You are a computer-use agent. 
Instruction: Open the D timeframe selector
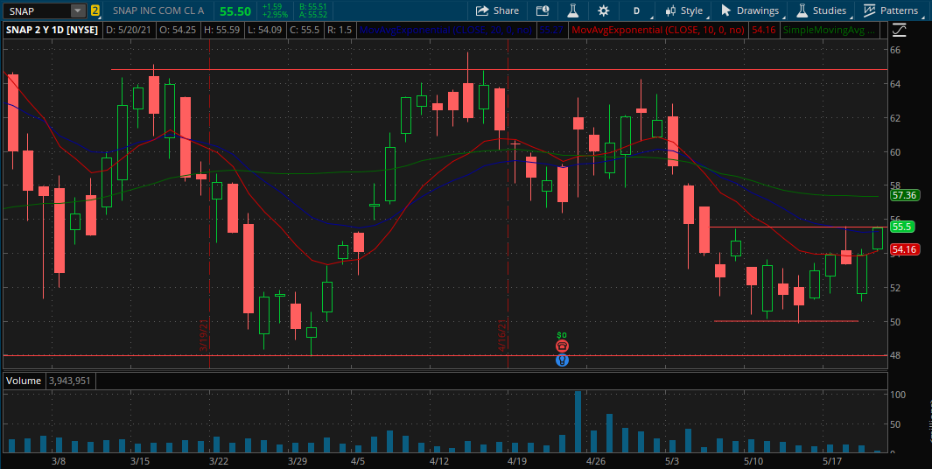[x=636, y=10]
